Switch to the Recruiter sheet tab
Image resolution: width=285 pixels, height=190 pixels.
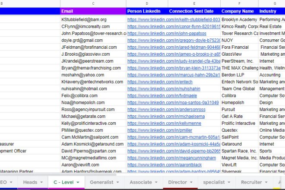click(x=254, y=182)
